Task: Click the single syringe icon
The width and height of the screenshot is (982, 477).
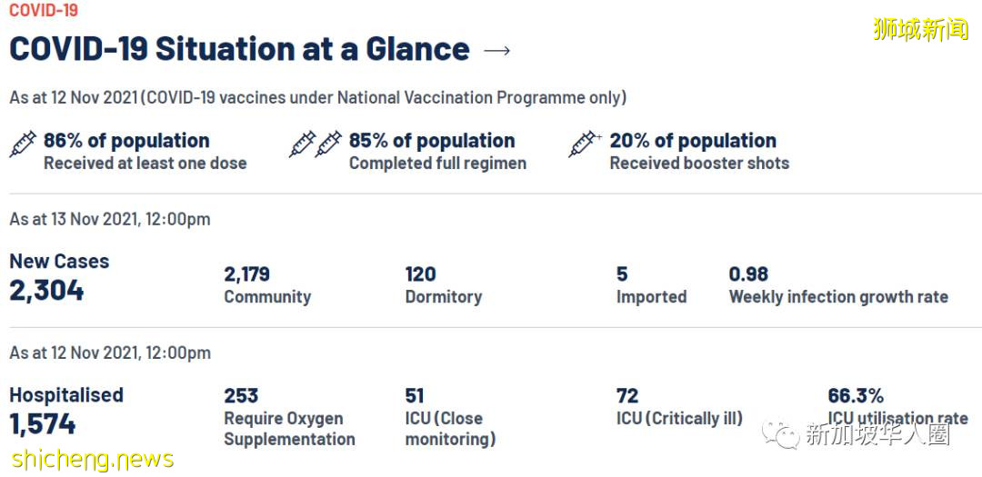Action: click(23, 144)
